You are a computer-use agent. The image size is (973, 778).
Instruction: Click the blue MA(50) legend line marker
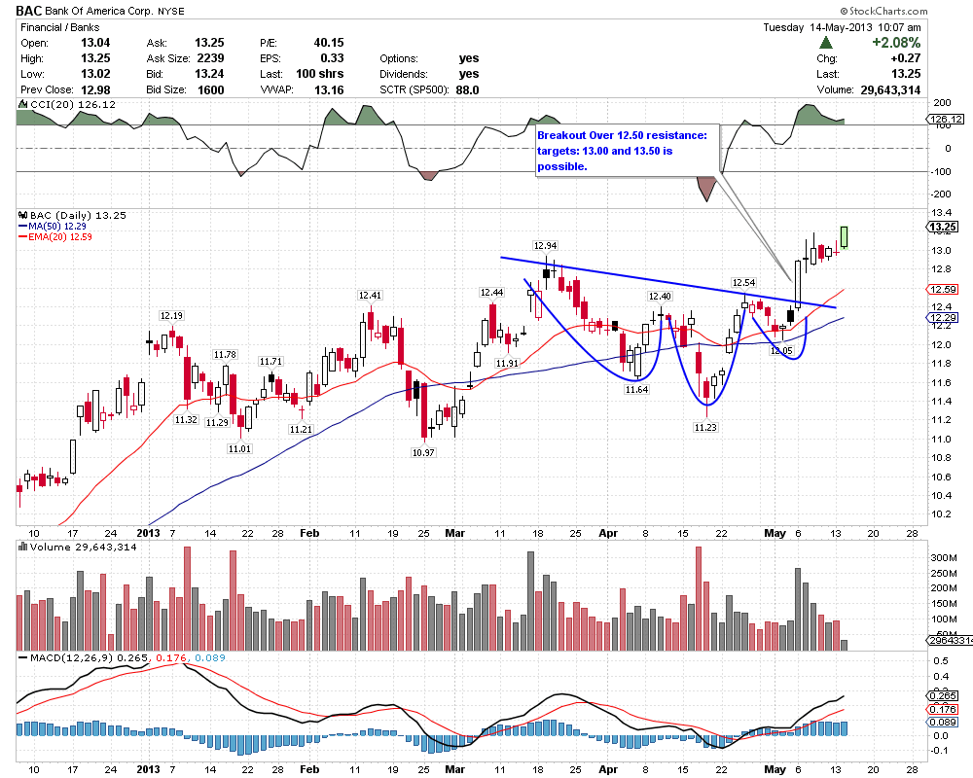point(23,227)
